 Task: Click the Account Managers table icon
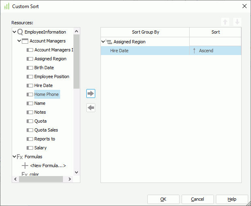[25, 41]
